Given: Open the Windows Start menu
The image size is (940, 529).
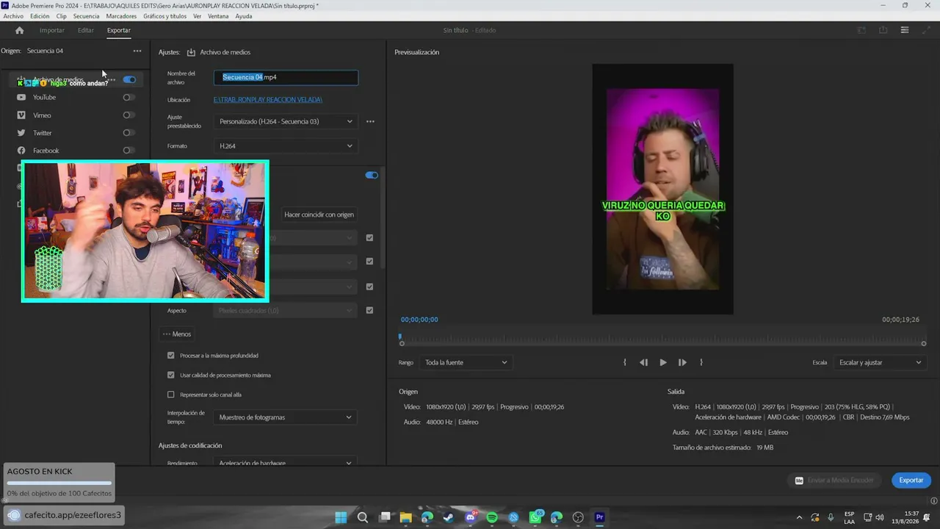Looking at the screenshot, I should coord(341,517).
